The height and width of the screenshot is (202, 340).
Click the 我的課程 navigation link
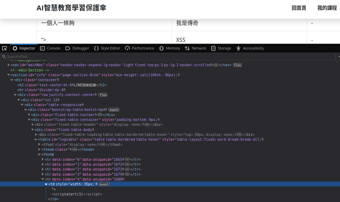(327, 8)
